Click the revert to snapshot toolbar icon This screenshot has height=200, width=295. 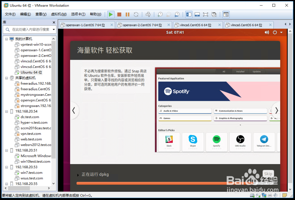pyautogui.click(x=168, y=14)
